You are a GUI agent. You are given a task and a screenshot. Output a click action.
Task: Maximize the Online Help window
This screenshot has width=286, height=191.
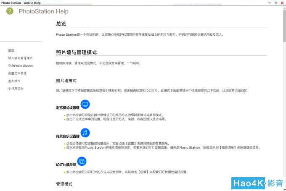coord(276,3)
